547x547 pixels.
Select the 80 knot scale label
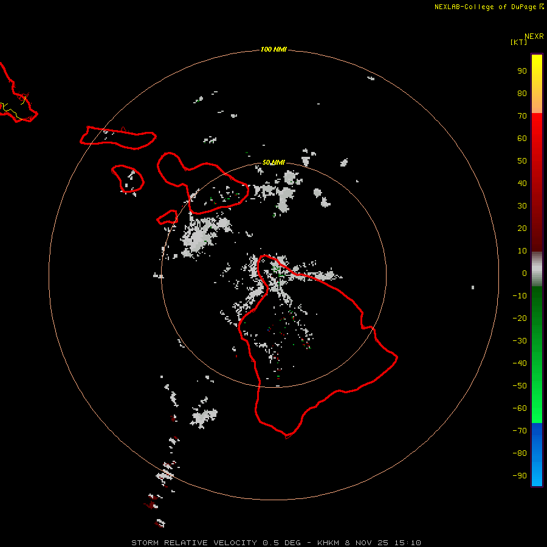pos(522,94)
